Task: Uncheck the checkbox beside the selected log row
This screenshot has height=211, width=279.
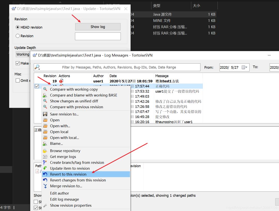Action: (x=37, y=86)
